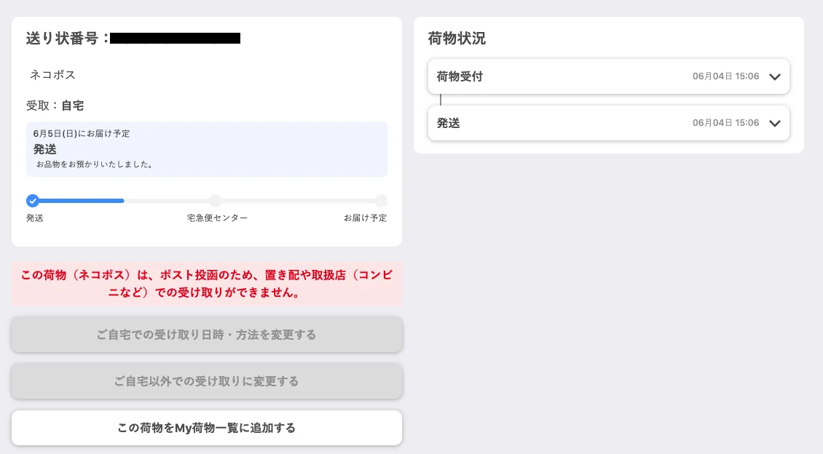The height and width of the screenshot is (454, 823).
Task: Click the blue checkmark 発送 progress icon
Action: point(33,201)
